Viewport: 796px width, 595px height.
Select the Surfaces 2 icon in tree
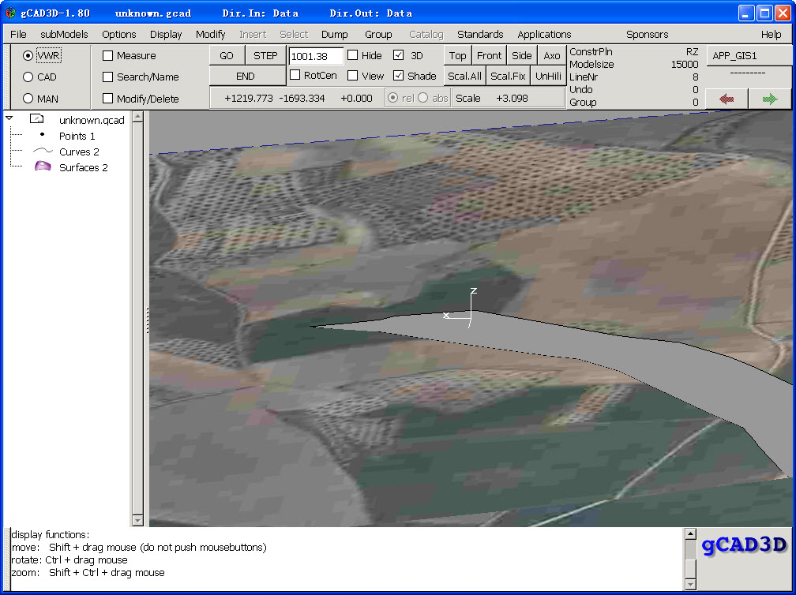click(42, 167)
